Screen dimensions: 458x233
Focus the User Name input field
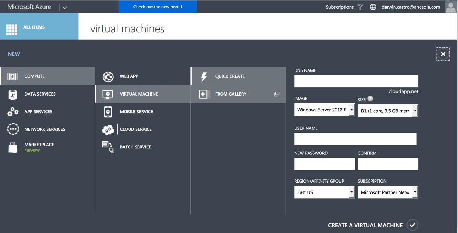click(355, 139)
